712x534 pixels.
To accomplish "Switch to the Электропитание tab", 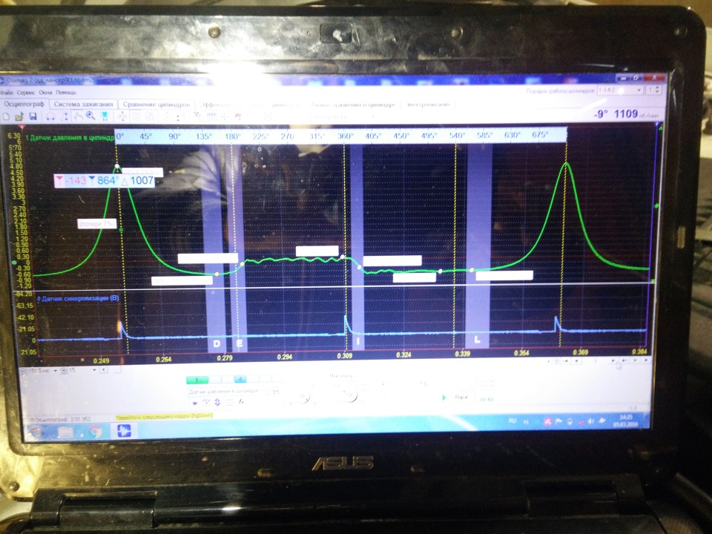I will [x=428, y=105].
